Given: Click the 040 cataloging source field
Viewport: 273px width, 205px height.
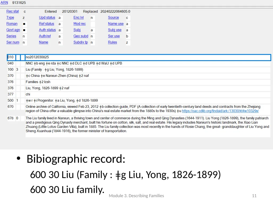Looking at the screenshot, I should pyautogui.click(x=148, y=64).
